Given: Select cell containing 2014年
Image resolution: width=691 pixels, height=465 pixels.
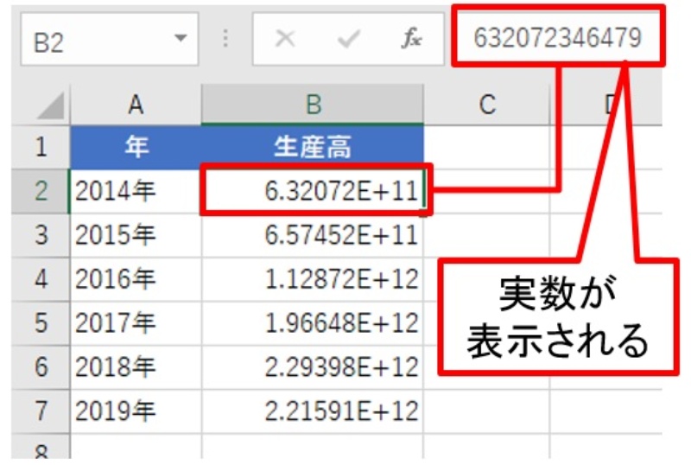Looking at the screenshot, I should pyautogui.click(x=136, y=191).
